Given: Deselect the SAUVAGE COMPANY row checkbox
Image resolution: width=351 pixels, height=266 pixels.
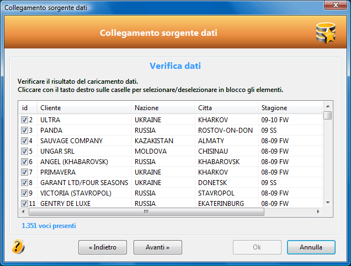Looking at the screenshot, I should pos(24,140).
